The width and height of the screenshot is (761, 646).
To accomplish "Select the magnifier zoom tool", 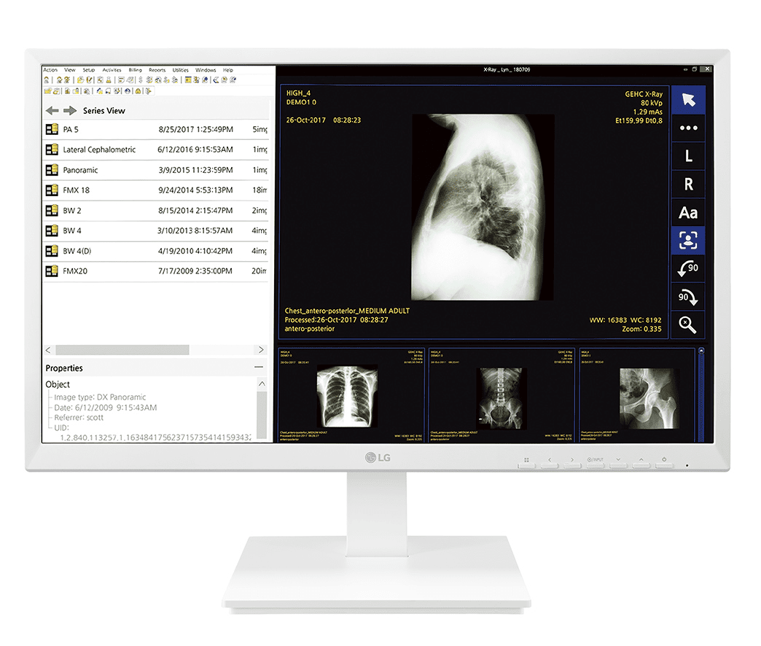I will [688, 324].
